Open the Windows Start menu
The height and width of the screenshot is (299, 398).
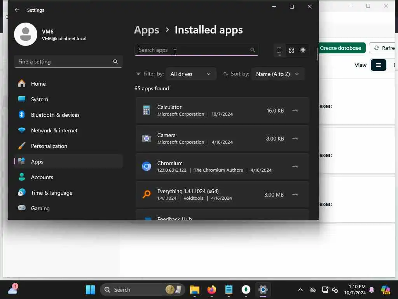point(90,290)
